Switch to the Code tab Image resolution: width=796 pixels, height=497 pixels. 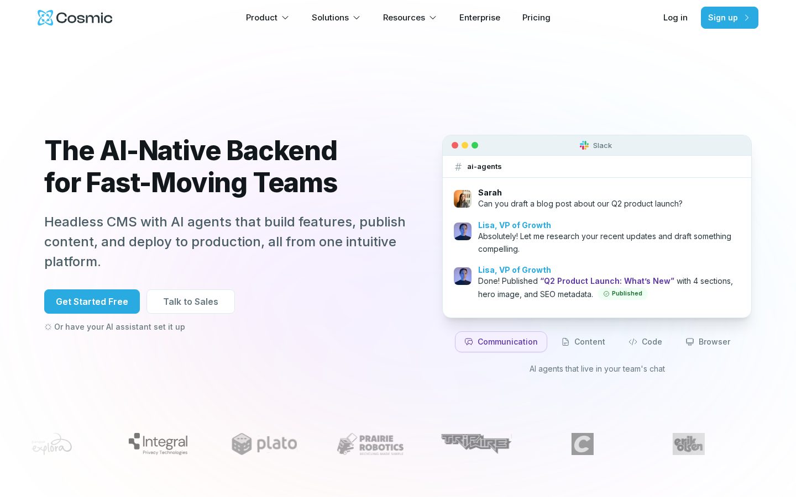pos(645,342)
